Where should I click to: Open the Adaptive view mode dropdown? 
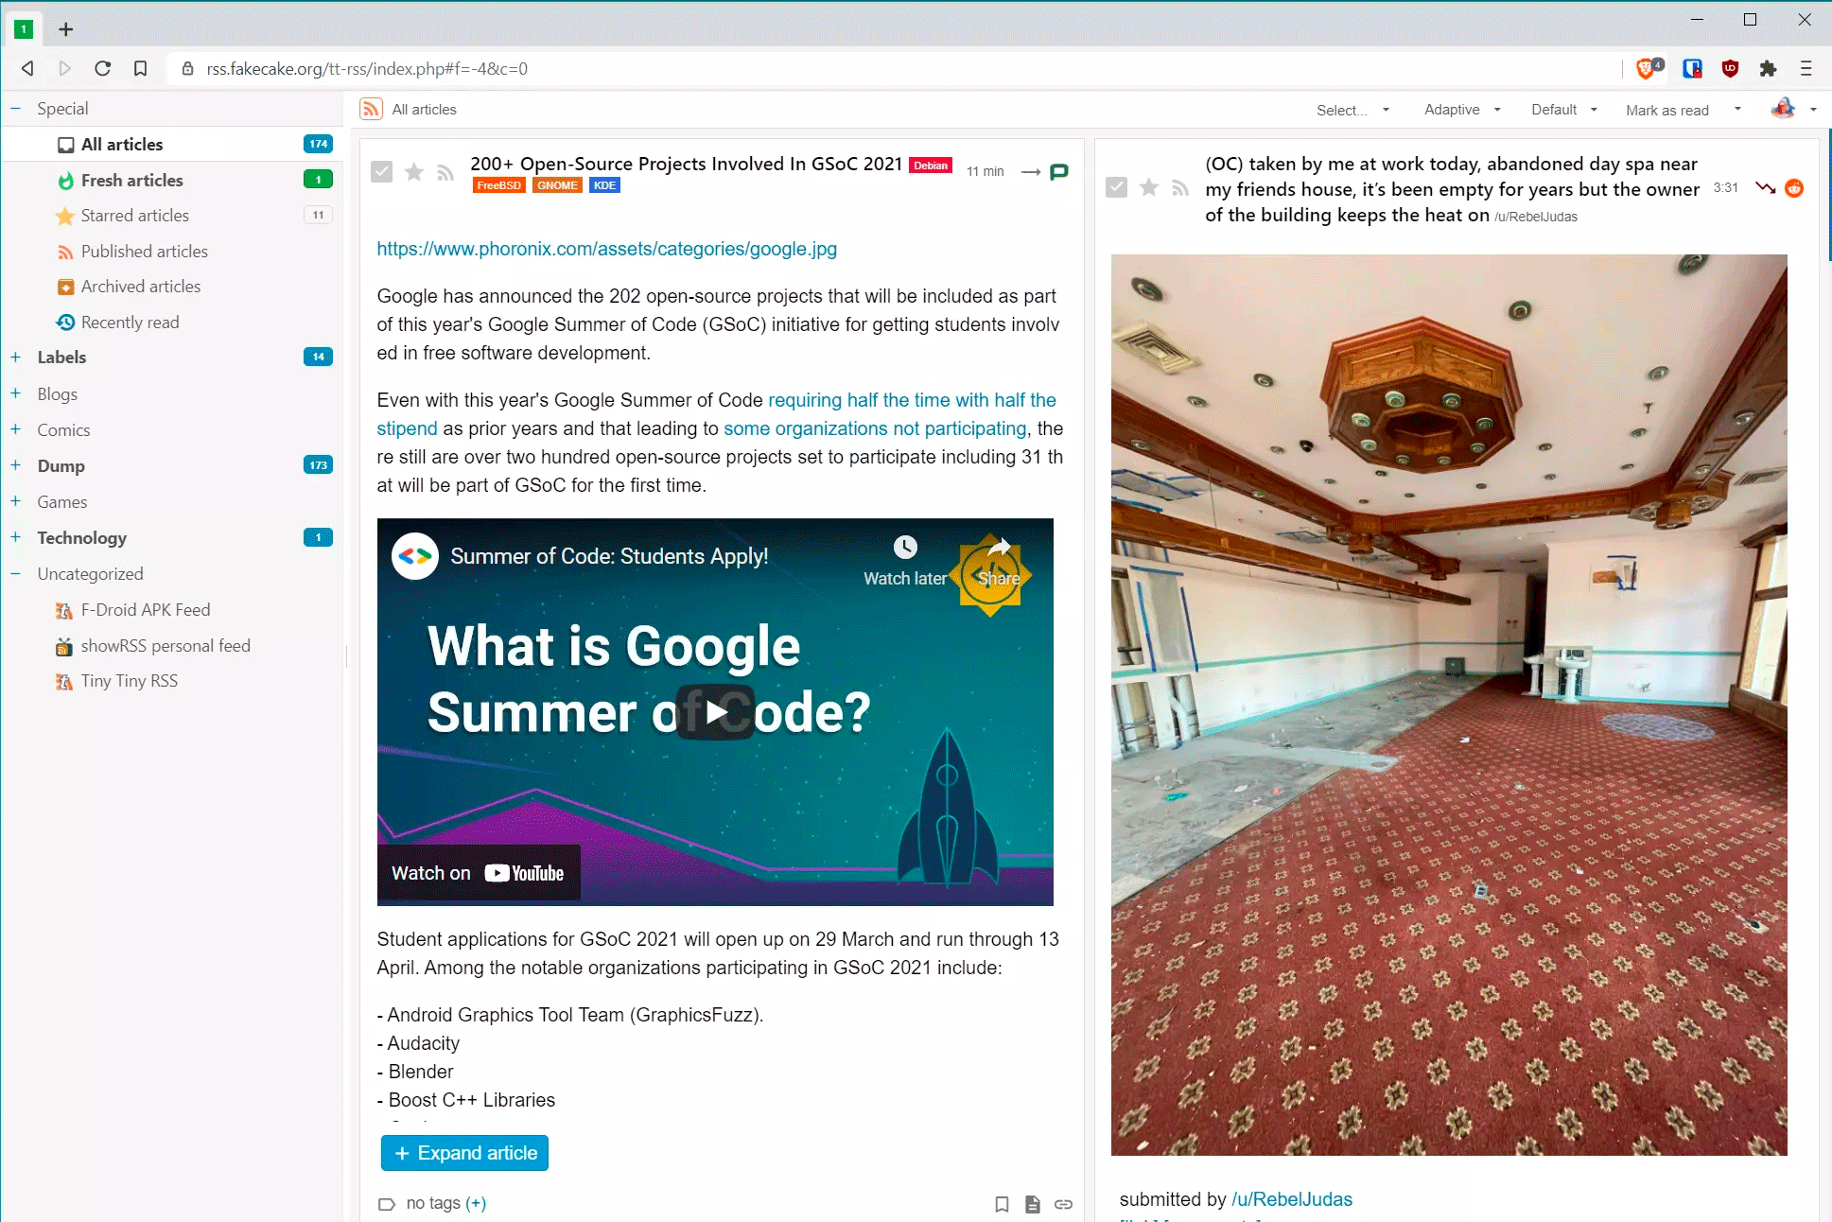(1462, 110)
